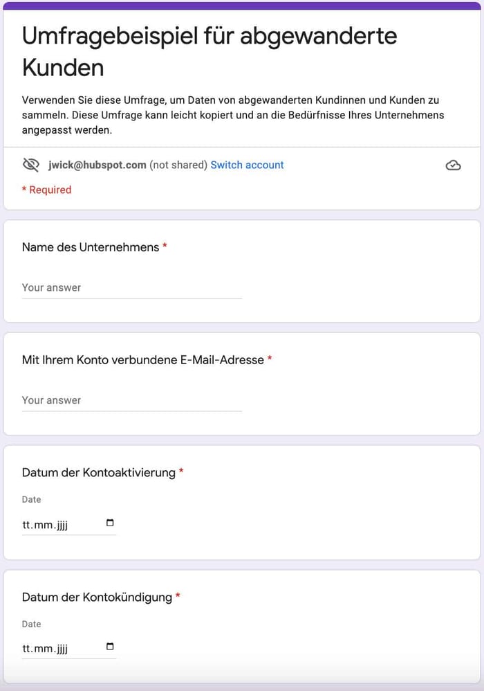Select month segment 'mm' in Kontoaktivierung date
Viewport: 484px width, 691px height.
point(43,525)
